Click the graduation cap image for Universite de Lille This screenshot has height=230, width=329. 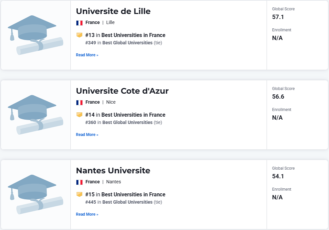point(35,35)
